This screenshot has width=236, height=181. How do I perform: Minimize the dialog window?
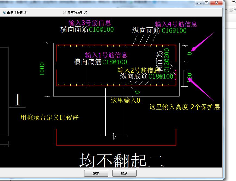coord(199,3)
